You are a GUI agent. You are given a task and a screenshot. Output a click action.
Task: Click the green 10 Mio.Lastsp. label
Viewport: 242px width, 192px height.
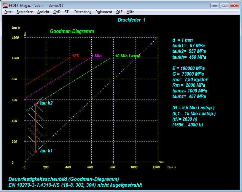pos(128,56)
